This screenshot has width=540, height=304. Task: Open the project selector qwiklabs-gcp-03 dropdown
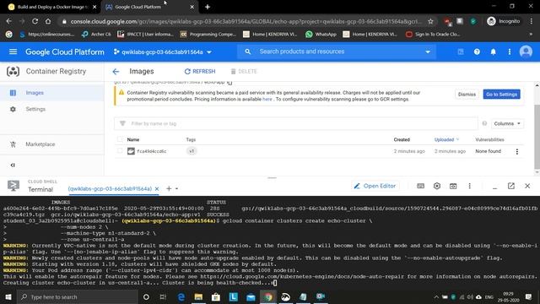tap(163, 52)
